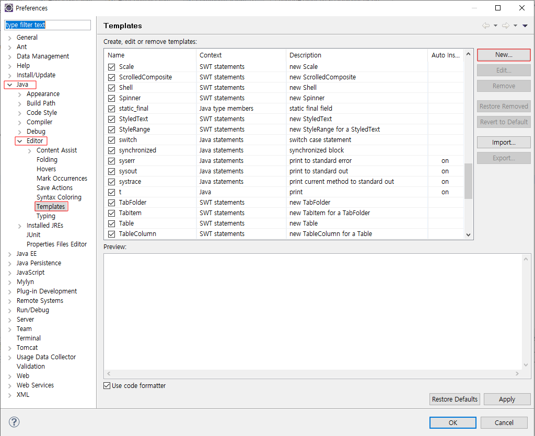The height and width of the screenshot is (436, 535).
Task: Select the Spinner template row
Action: 284,98
